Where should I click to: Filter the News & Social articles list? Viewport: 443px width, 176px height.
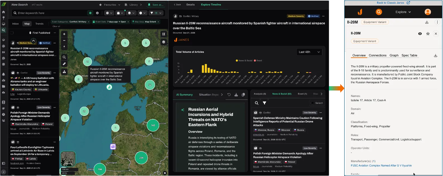264,103
